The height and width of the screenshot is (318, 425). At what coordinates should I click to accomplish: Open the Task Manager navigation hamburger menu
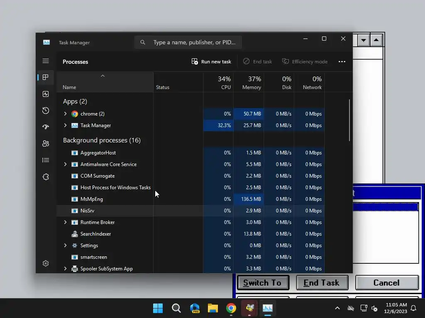[x=46, y=61]
